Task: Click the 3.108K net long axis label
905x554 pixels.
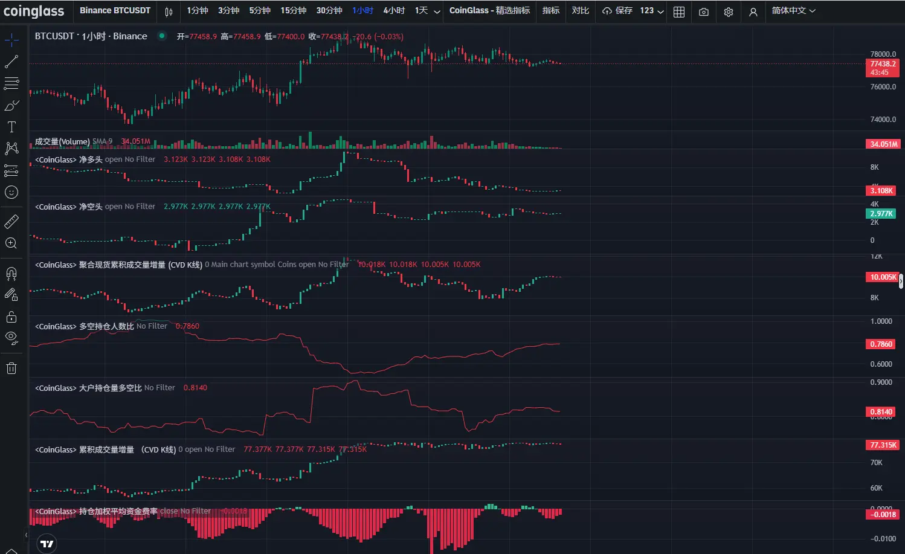Action: (881, 191)
